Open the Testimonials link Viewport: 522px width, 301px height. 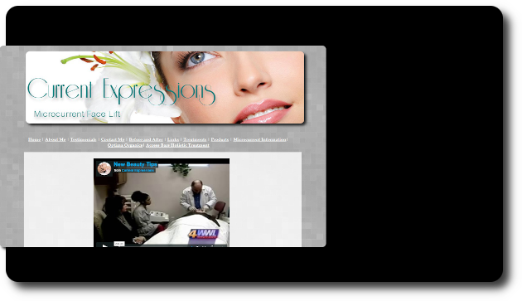point(83,139)
